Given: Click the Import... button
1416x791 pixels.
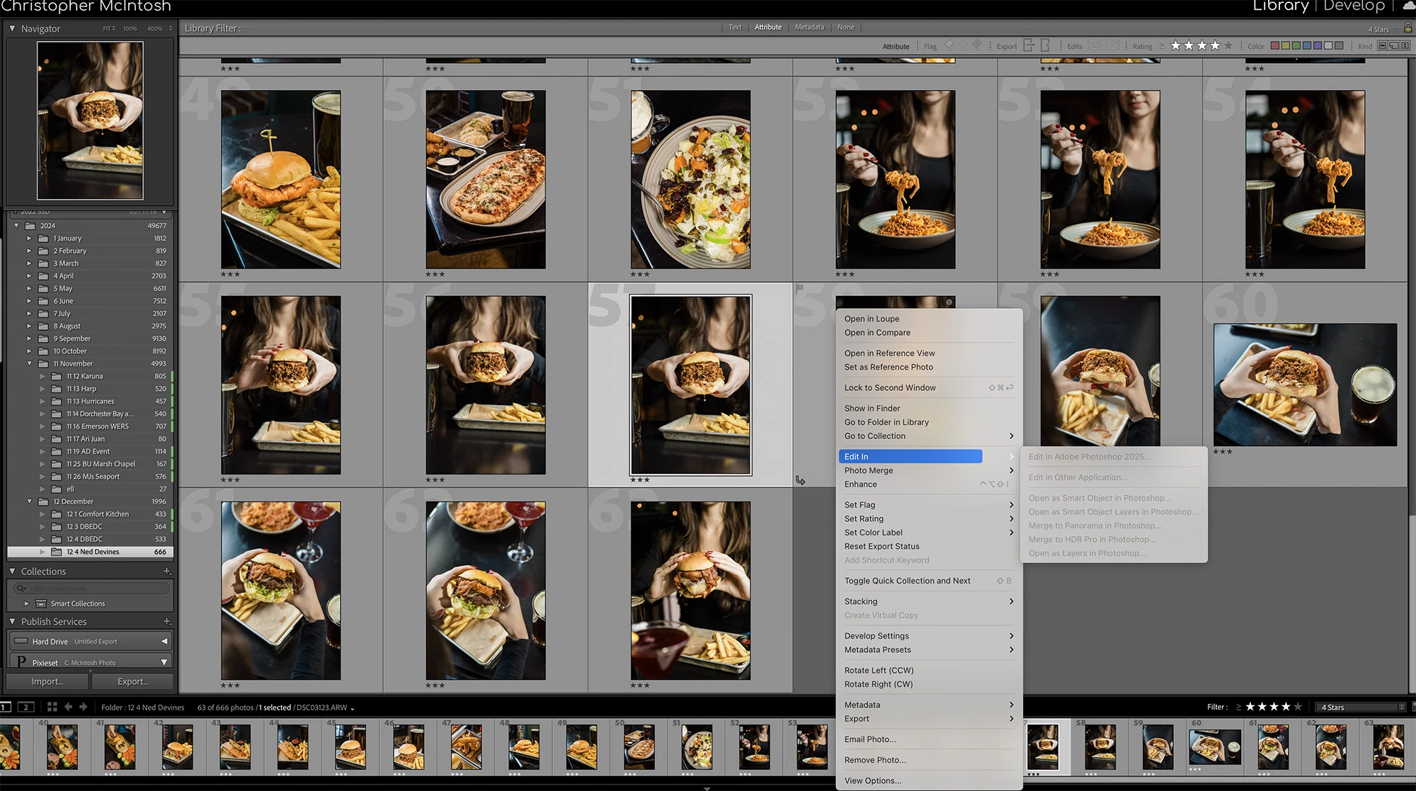Looking at the screenshot, I should [47, 681].
